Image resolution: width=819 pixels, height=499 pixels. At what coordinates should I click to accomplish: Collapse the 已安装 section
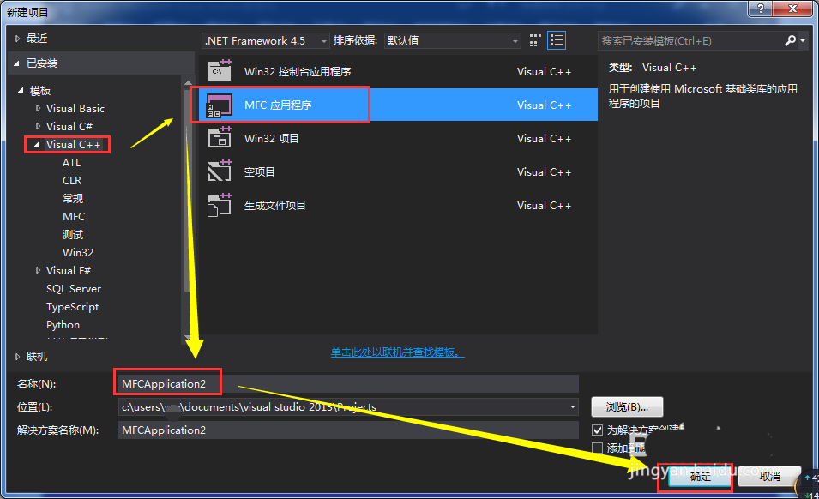point(16,63)
